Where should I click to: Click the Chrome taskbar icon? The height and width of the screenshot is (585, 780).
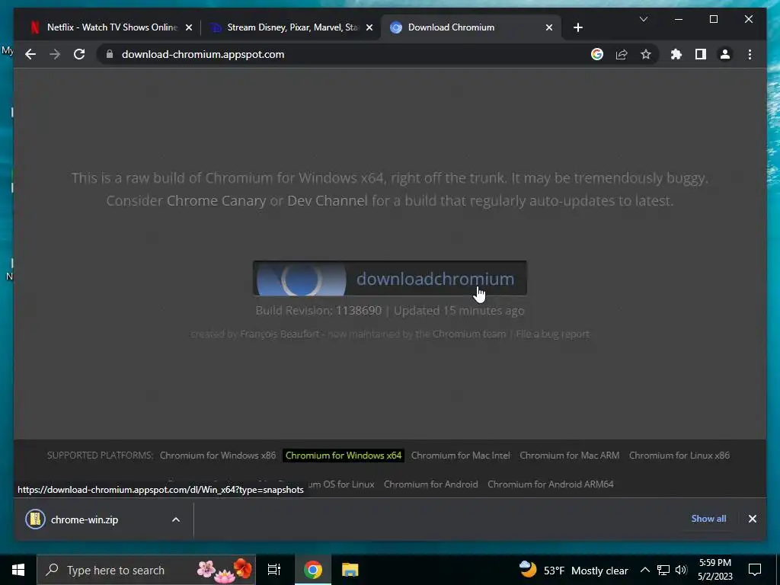click(x=313, y=570)
